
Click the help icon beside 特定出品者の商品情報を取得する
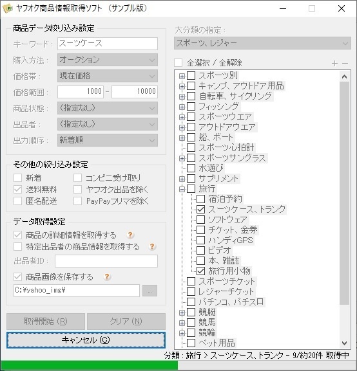pyautogui.click(x=152, y=246)
